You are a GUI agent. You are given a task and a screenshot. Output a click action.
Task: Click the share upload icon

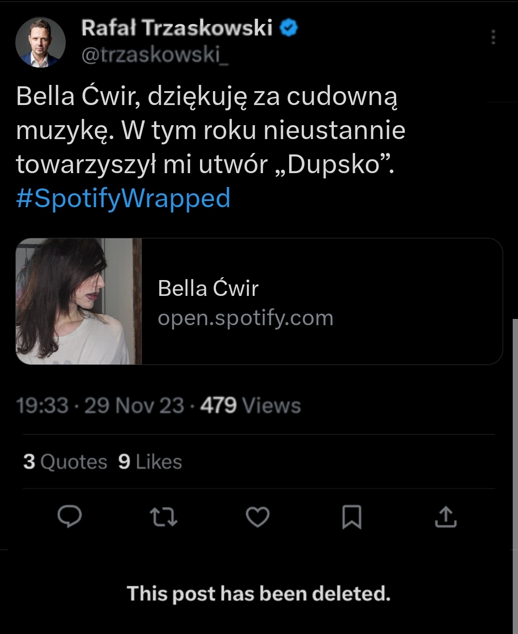tap(446, 517)
